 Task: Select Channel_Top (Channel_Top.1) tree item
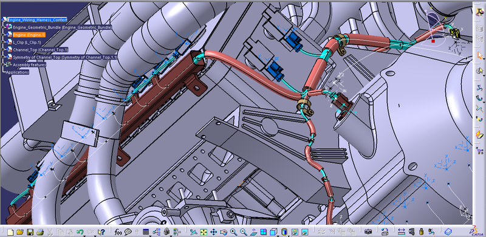click(x=41, y=50)
